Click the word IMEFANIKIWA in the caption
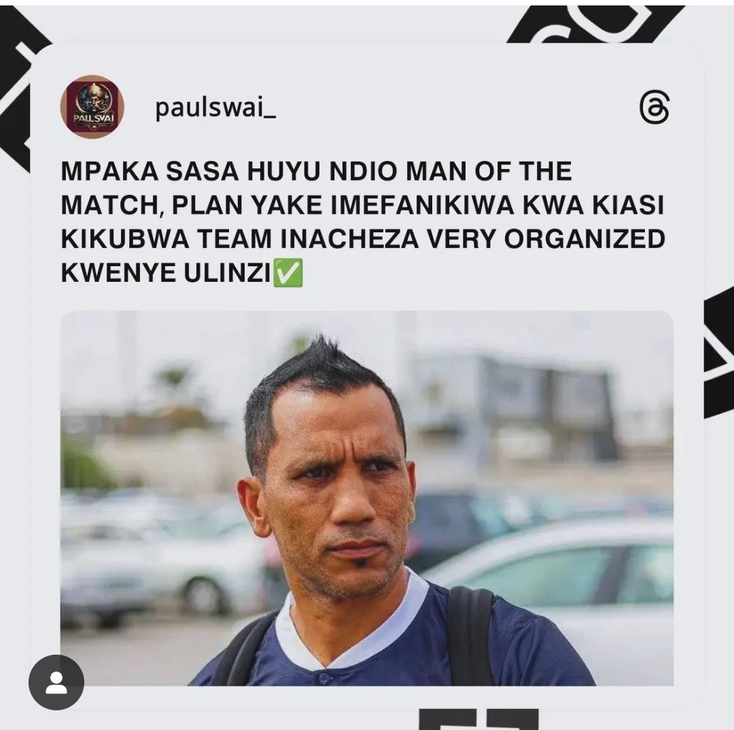The image size is (734, 730). pyautogui.click(x=422, y=205)
